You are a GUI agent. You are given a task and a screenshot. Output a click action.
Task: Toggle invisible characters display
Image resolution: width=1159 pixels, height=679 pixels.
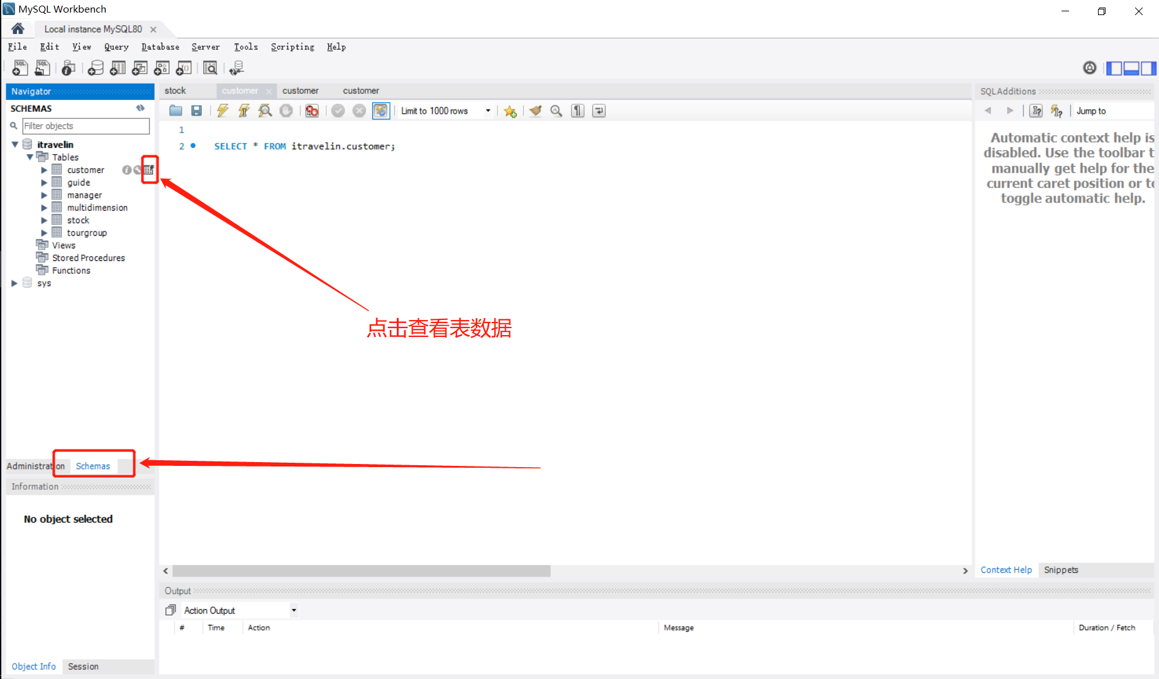tap(577, 111)
